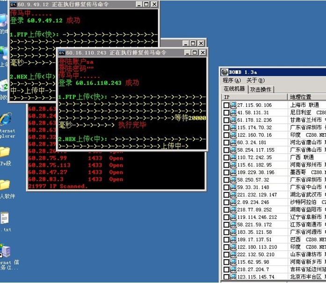326x283 pixels.
Task: Sort list by IP column header
Action: pos(254,97)
